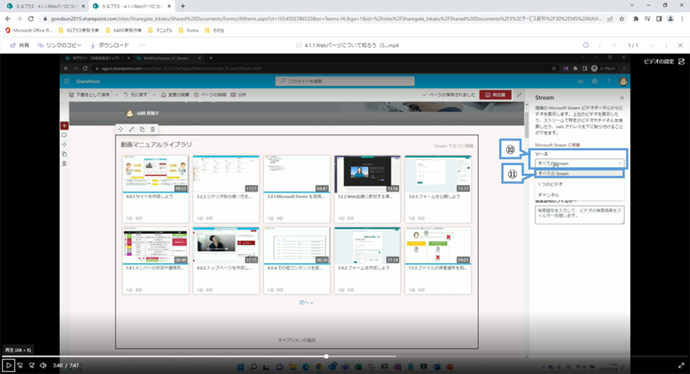
Task: Select the 1 つのビデオ option
Action: click(x=580, y=184)
